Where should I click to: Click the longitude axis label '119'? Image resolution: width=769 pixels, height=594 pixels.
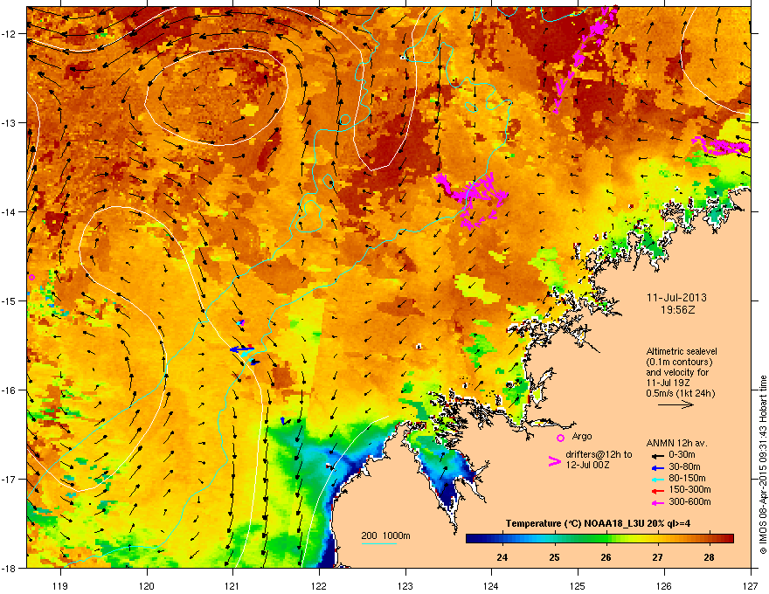pos(60,585)
